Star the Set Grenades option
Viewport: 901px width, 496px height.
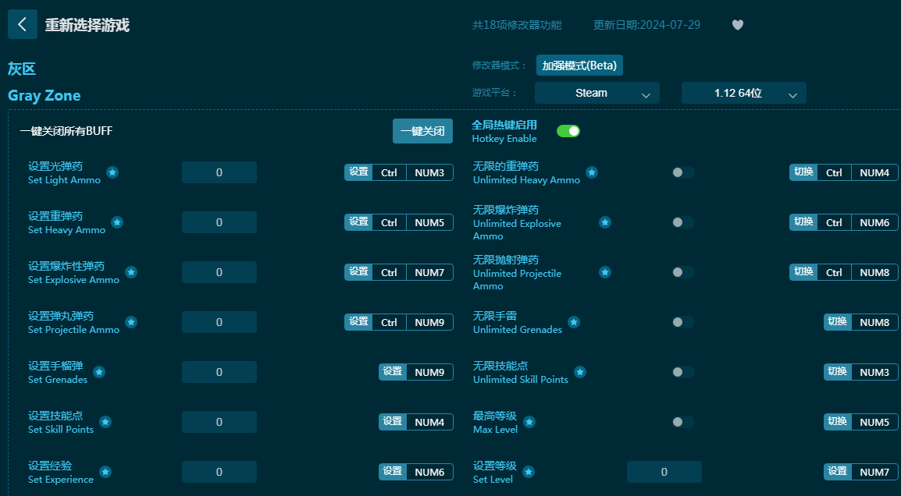click(x=99, y=372)
